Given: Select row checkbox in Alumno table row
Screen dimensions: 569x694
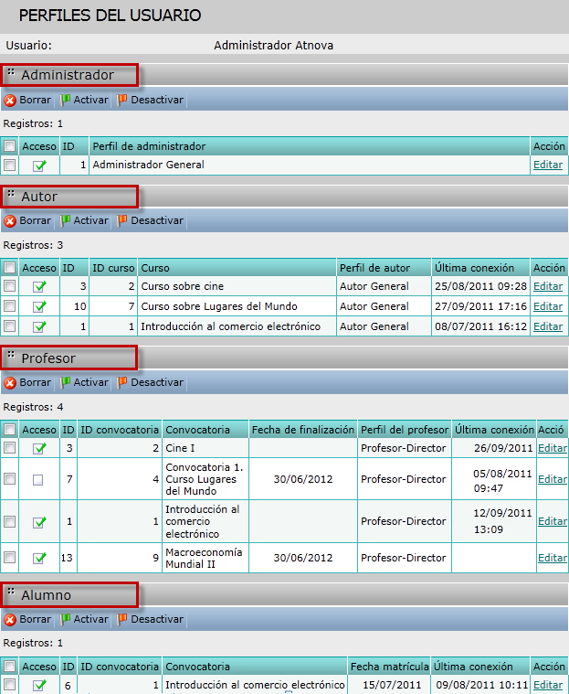Looking at the screenshot, I should [x=9, y=684].
